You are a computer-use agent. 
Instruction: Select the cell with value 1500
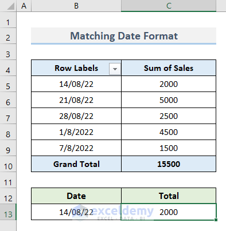tap(169, 148)
